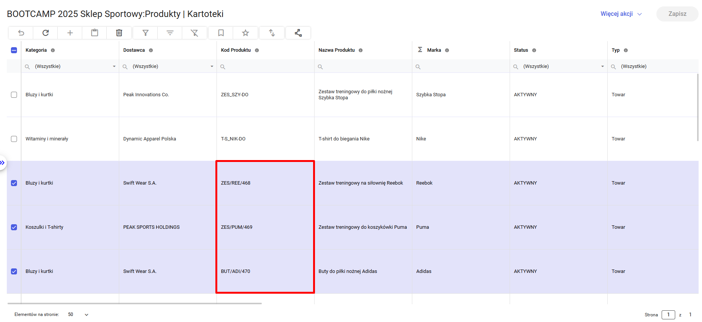Check the Peak Innovations Co. row checkbox

14,95
